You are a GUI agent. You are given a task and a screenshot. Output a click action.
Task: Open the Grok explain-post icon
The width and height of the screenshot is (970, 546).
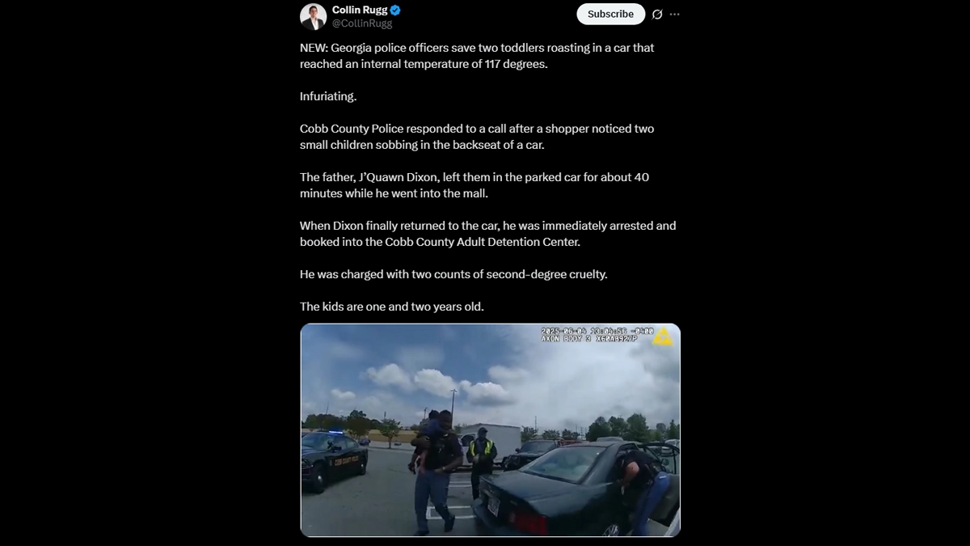tap(657, 15)
